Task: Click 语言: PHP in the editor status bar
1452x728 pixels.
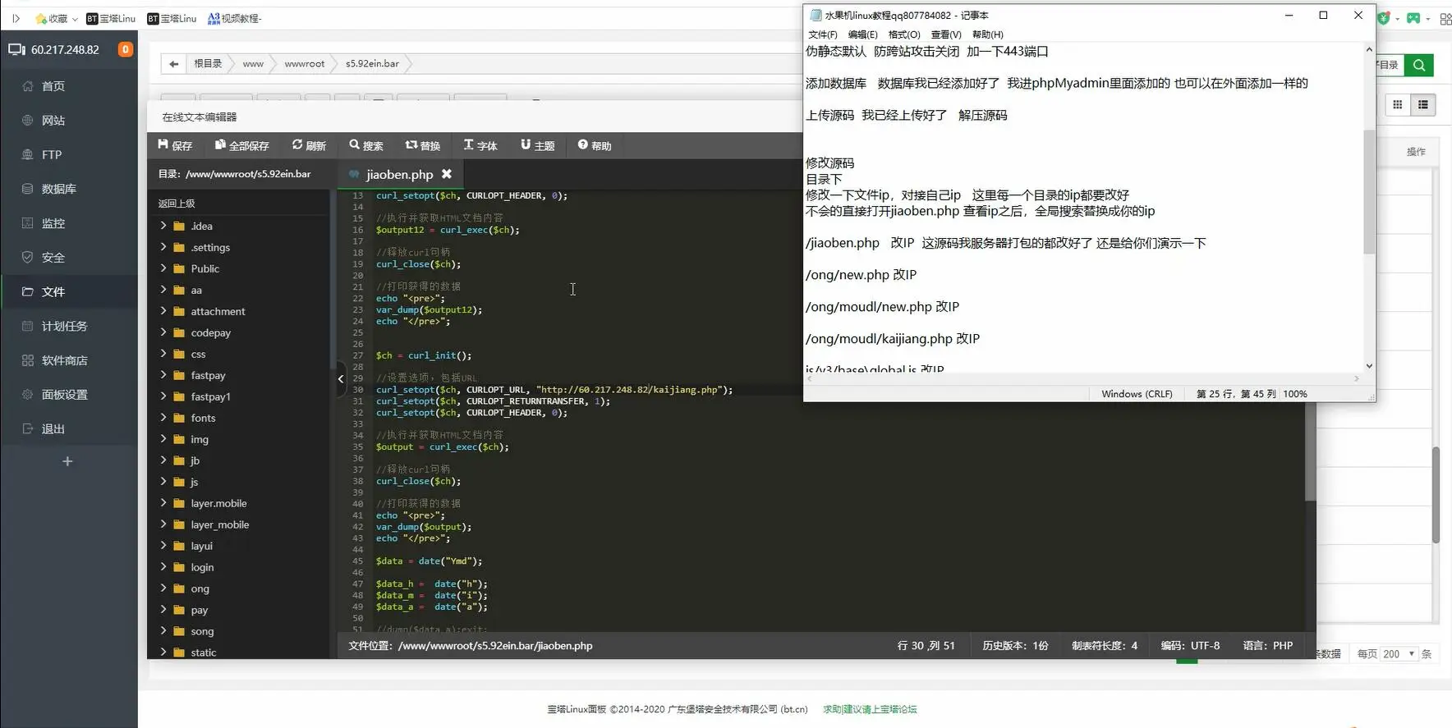Action: [x=1268, y=646]
